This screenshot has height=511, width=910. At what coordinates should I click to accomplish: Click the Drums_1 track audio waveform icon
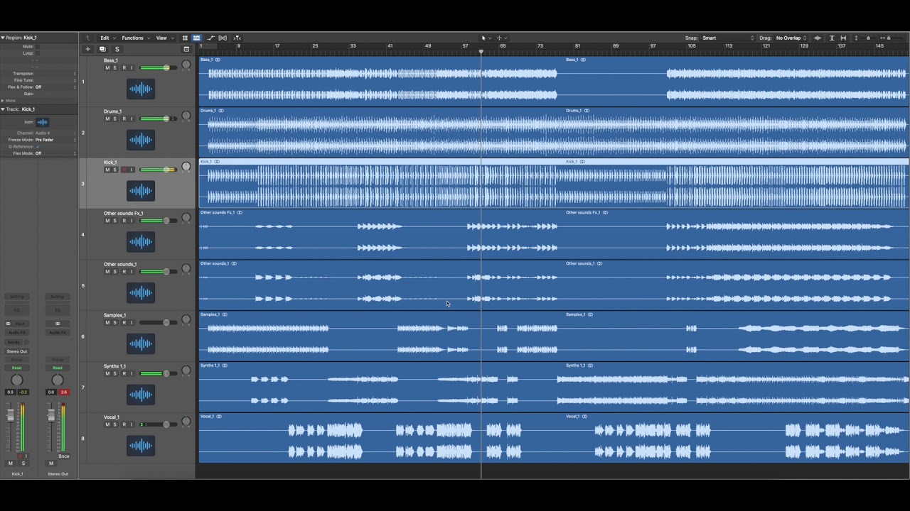141,140
